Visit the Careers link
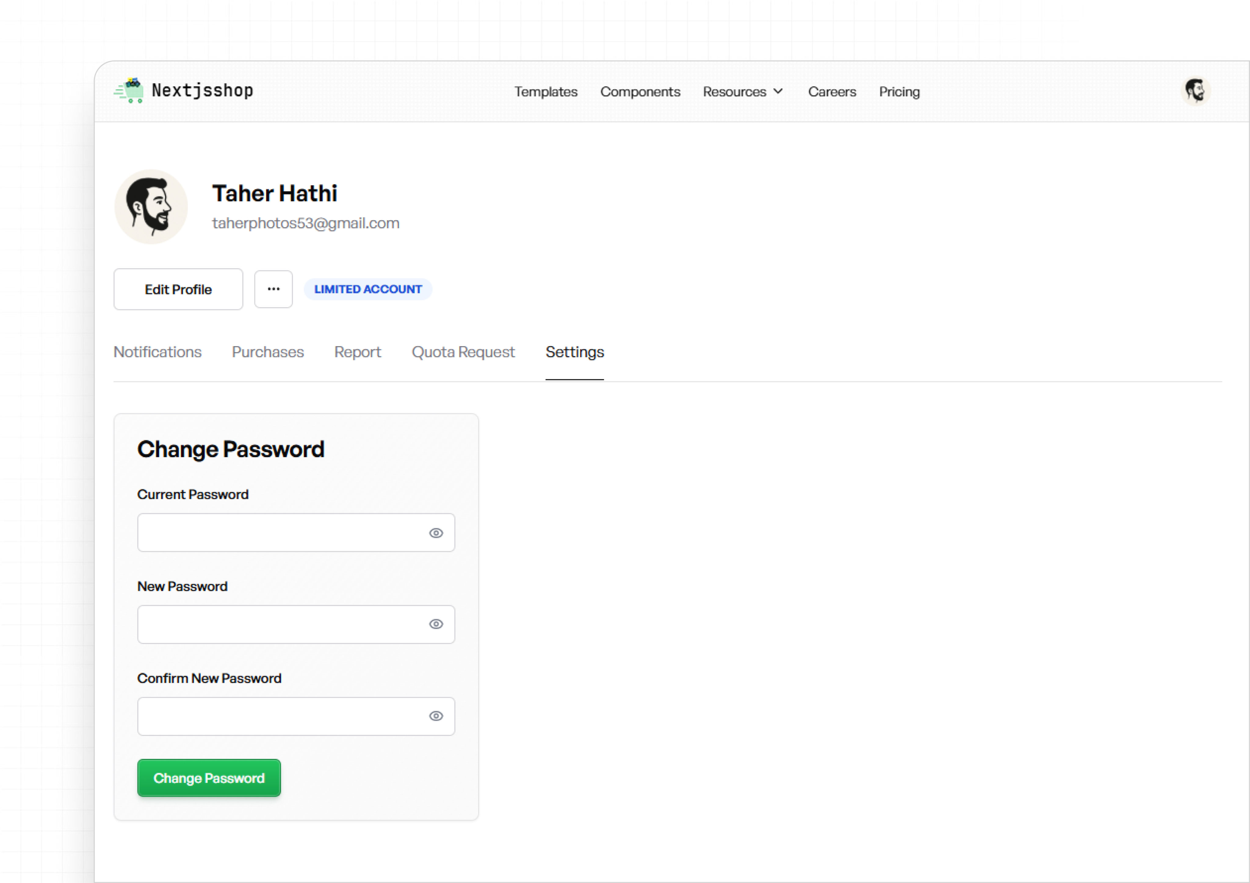The height and width of the screenshot is (883, 1250). pos(832,92)
